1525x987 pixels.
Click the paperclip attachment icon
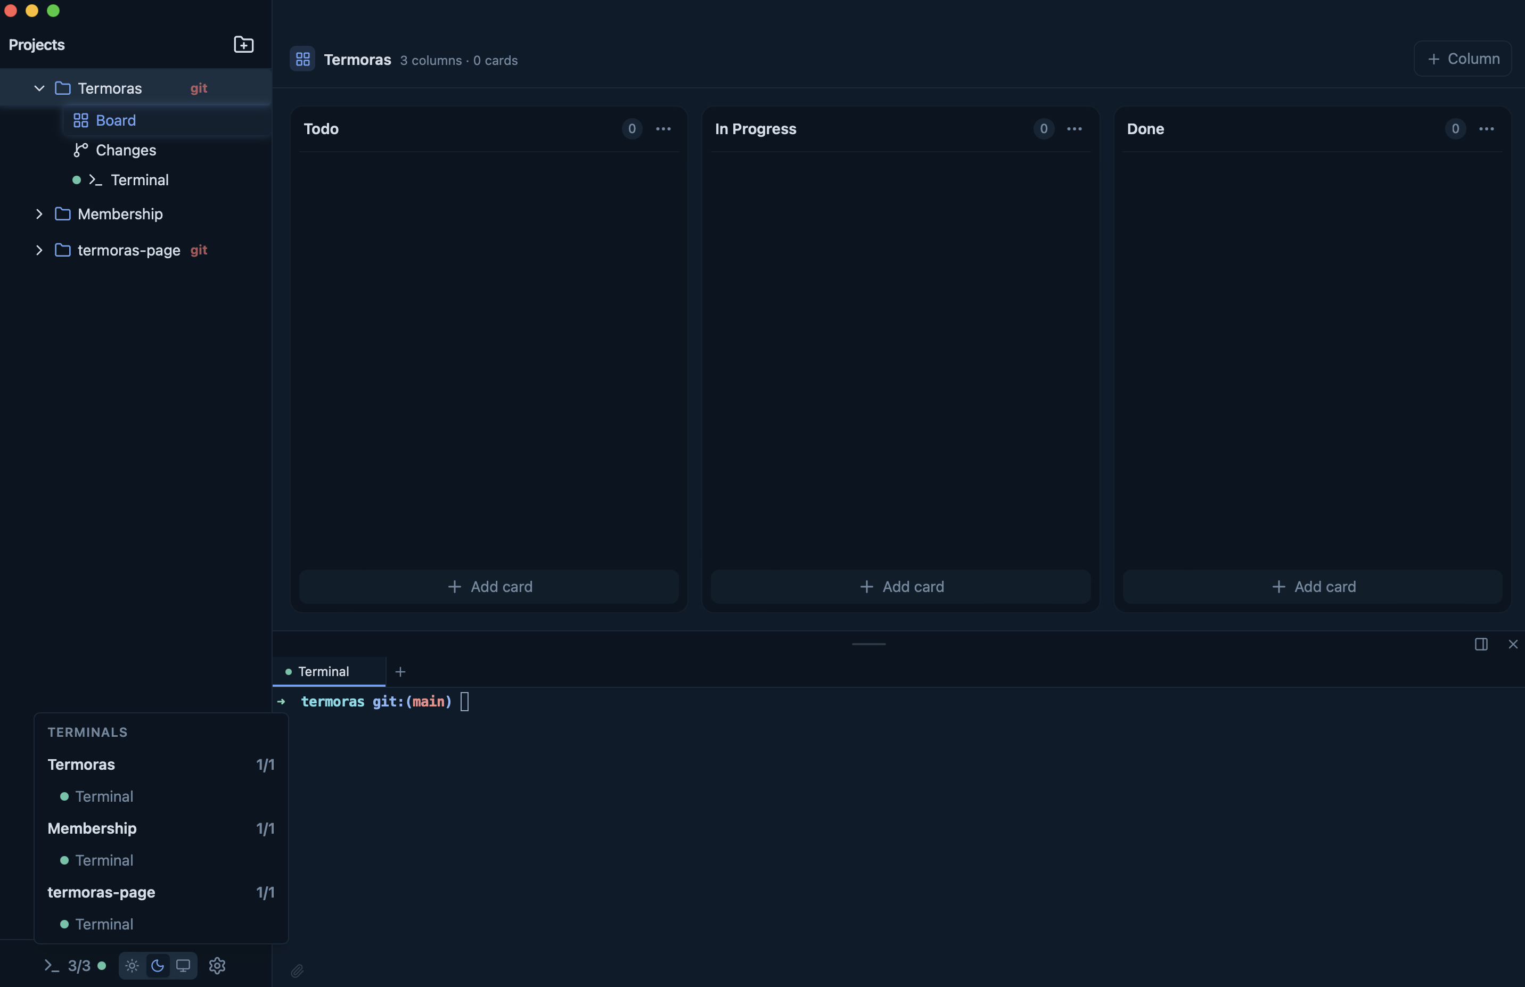point(297,970)
